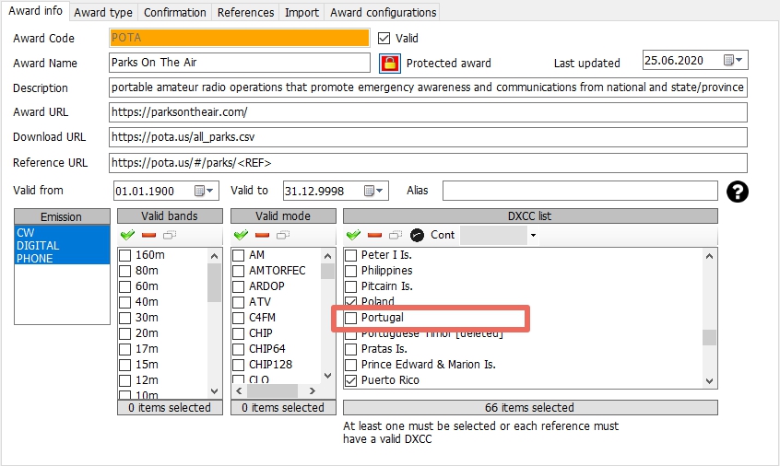Expand the Cont continent dropdown
This screenshot has width=780, height=466.
click(x=533, y=235)
